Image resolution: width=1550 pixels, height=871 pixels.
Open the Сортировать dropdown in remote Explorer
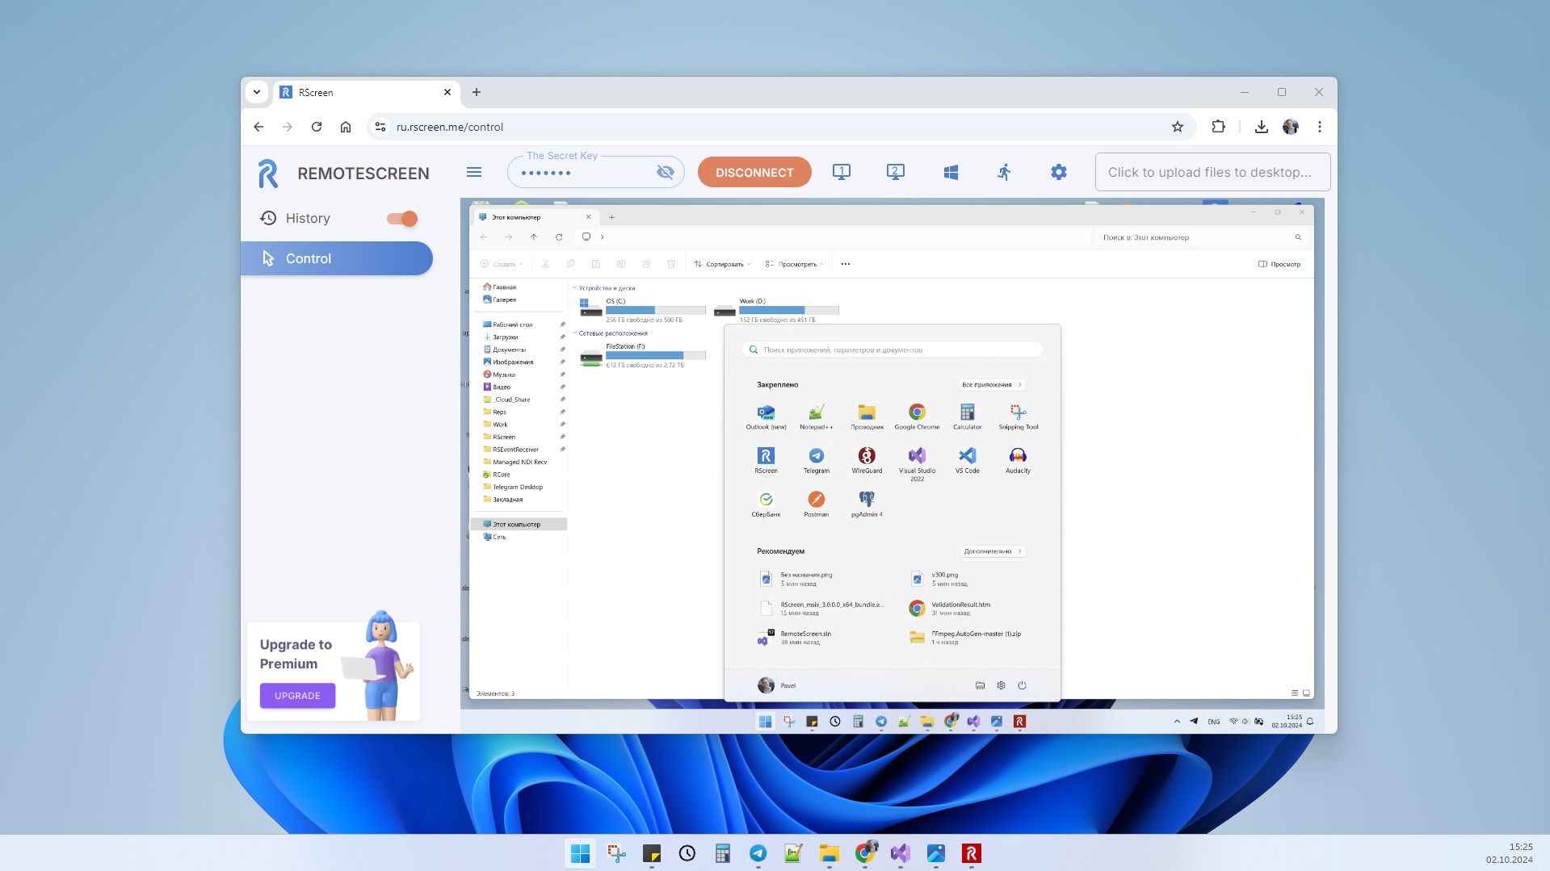[x=722, y=264]
